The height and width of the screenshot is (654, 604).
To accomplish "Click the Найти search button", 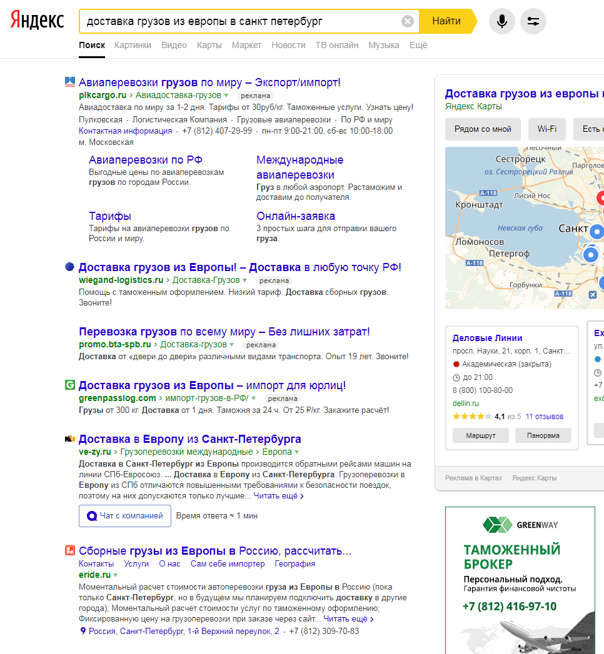I will pos(446,21).
